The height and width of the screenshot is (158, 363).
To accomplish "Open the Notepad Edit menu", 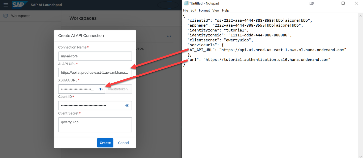I will point(193,10).
